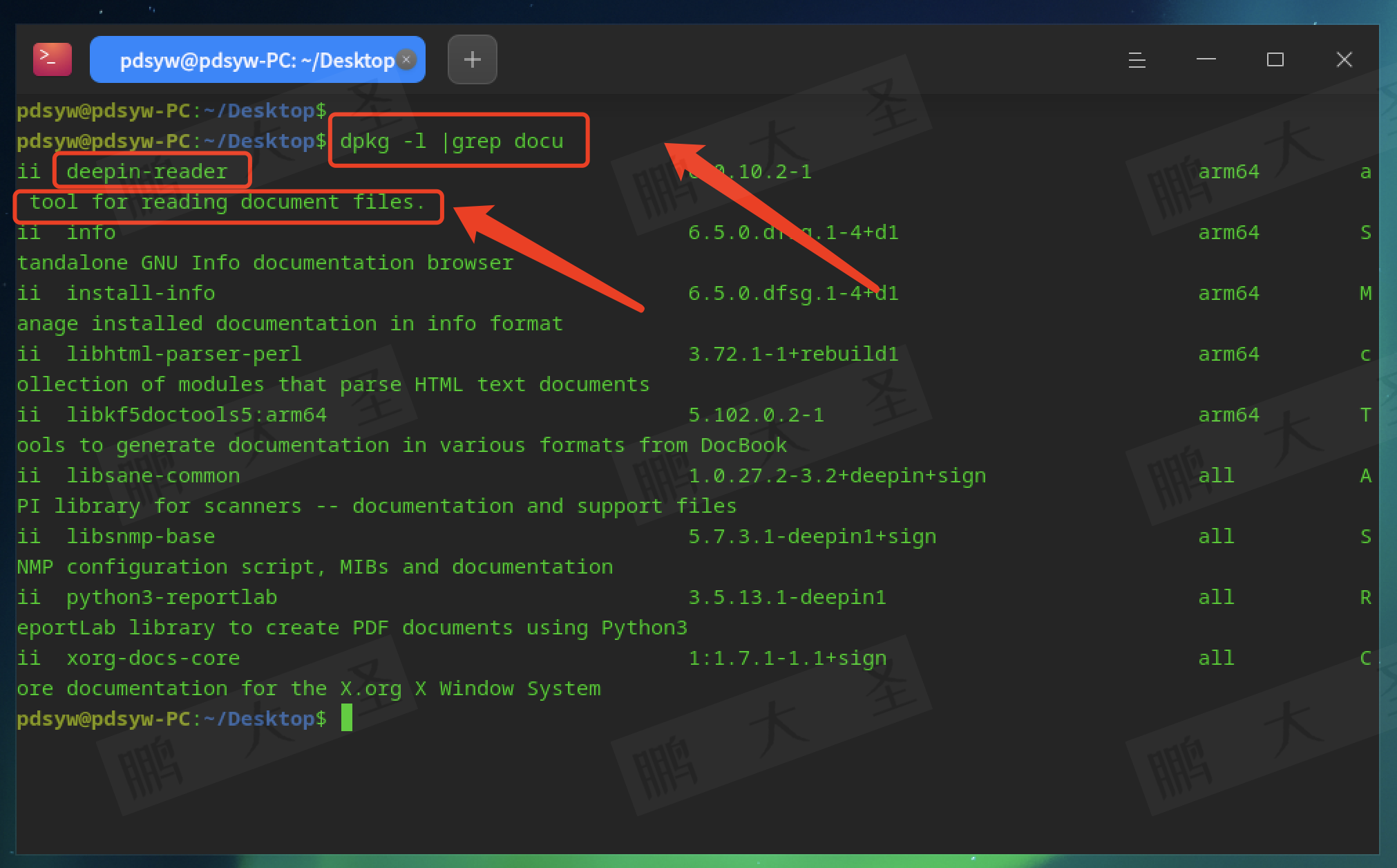Viewport: 1397px width, 868px height.
Task: Minimize the terminal window
Action: coord(1206,60)
